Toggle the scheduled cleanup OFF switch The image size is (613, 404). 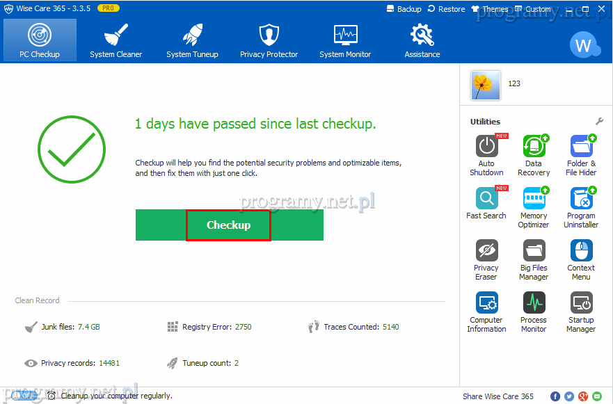24,396
